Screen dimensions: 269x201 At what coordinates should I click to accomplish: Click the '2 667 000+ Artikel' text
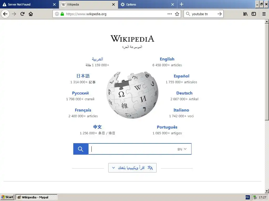coord(184,99)
